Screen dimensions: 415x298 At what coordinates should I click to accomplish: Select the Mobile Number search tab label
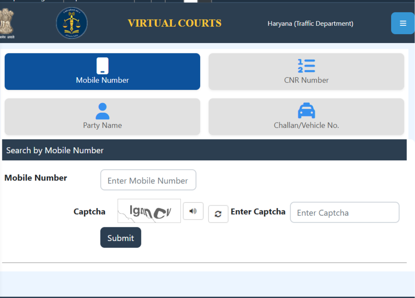(102, 80)
